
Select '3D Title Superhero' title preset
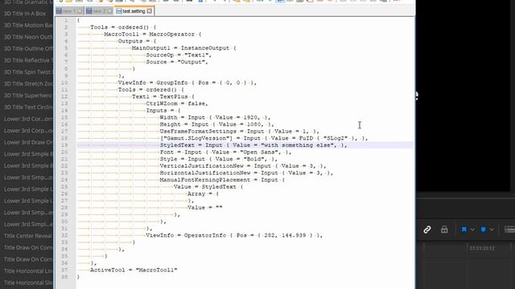click(x=28, y=96)
